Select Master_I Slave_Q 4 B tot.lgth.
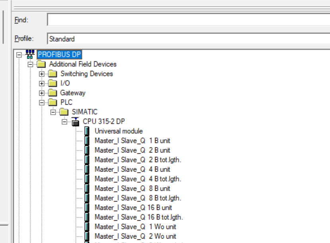 coord(138,179)
